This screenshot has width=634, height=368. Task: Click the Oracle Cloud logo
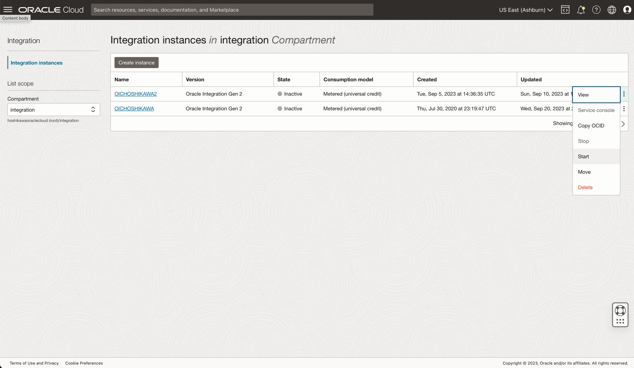click(x=50, y=10)
